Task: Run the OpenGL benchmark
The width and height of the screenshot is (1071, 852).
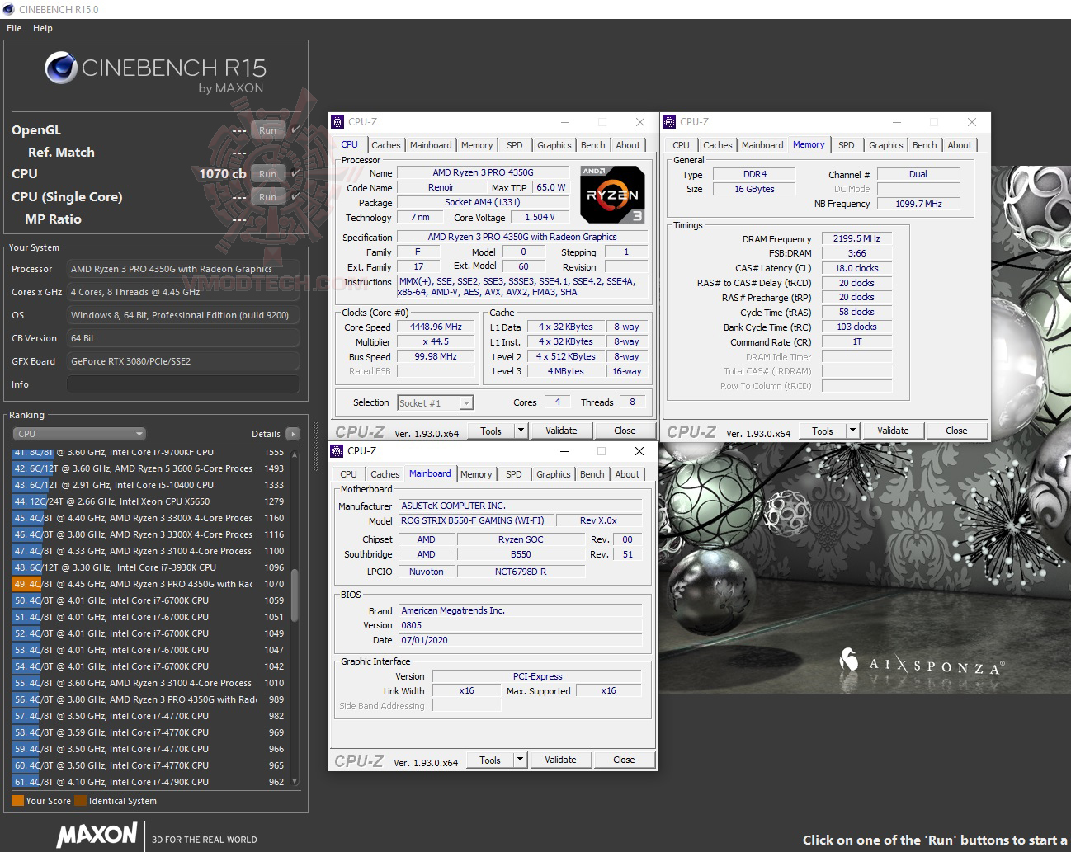Action: (x=268, y=130)
